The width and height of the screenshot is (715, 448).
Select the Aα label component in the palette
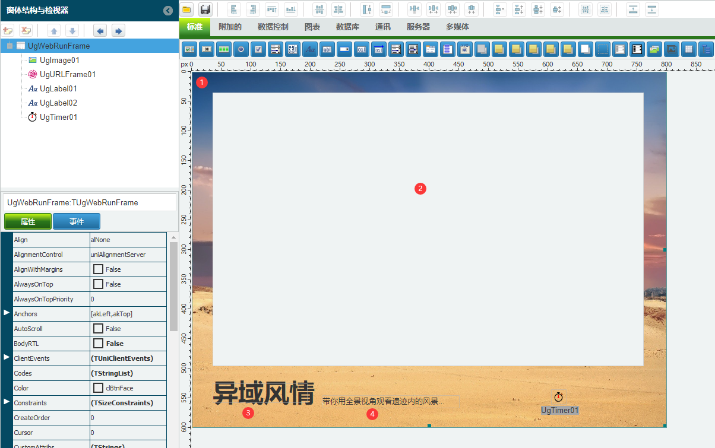[310, 49]
